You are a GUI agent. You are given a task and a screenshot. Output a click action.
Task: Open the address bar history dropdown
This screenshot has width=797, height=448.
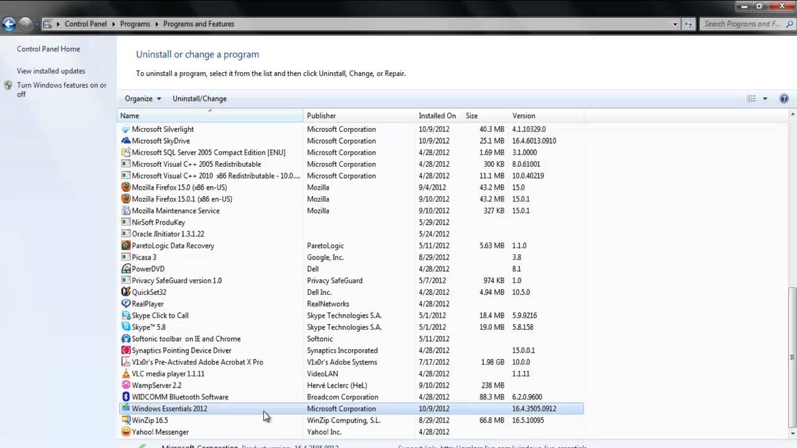(x=675, y=24)
